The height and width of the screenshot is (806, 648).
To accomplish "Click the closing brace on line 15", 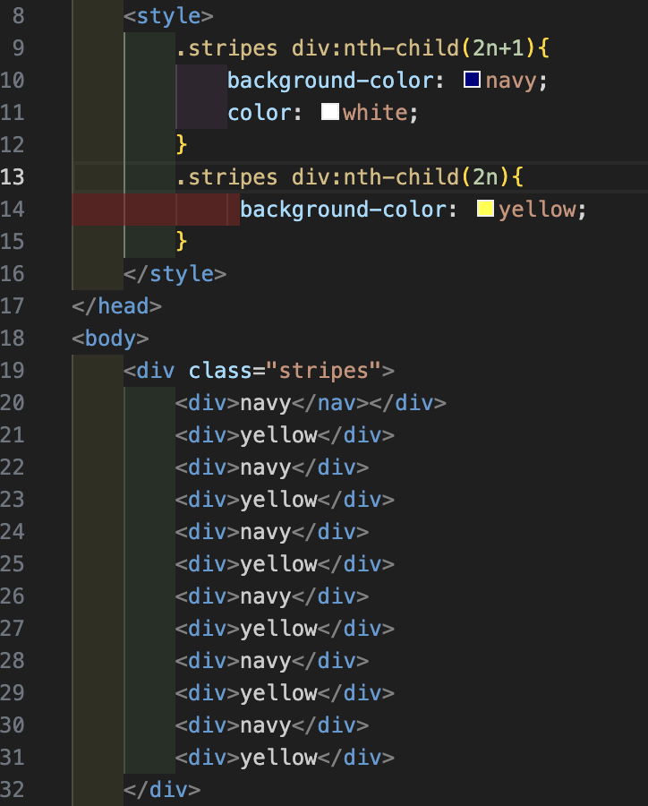I will (181, 241).
